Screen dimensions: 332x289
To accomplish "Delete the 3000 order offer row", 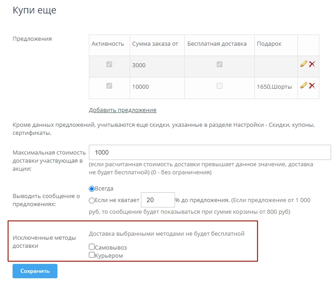I will (312, 64).
